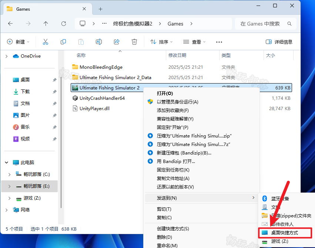Viewport: 315px width, 248px height.
Task: Click the Copy icon in toolbar
Action: tap(63, 42)
